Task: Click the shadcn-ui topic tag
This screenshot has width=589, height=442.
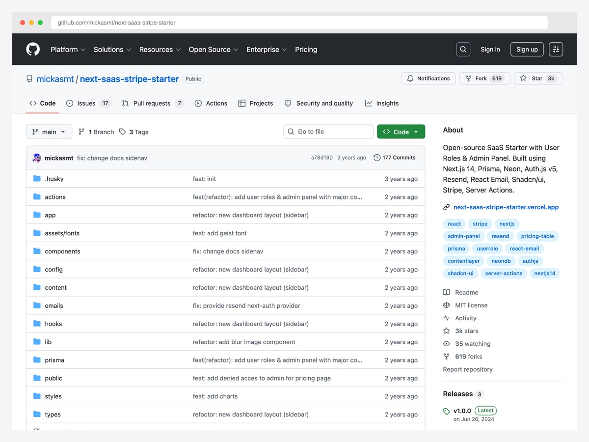Action: tap(460, 274)
